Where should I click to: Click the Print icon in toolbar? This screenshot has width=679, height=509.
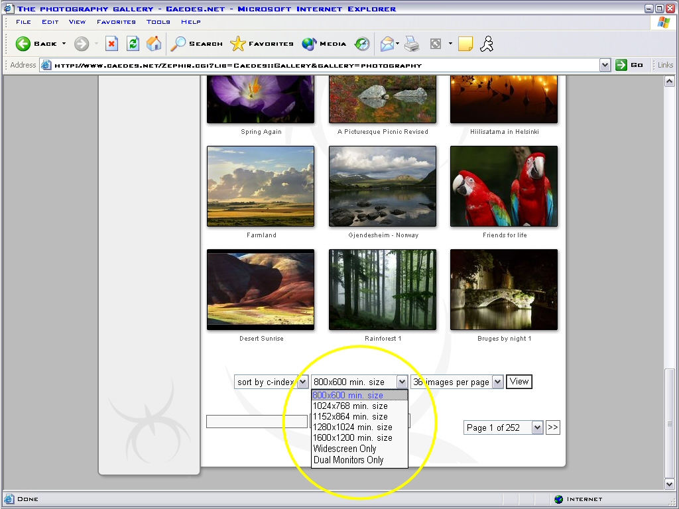412,44
